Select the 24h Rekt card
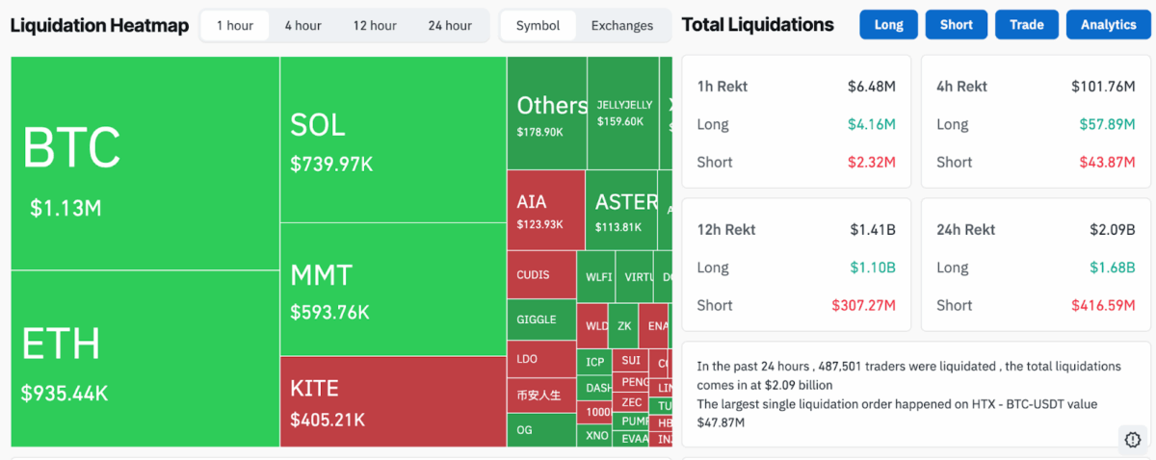Image resolution: width=1156 pixels, height=460 pixels. (x=1036, y=266)
